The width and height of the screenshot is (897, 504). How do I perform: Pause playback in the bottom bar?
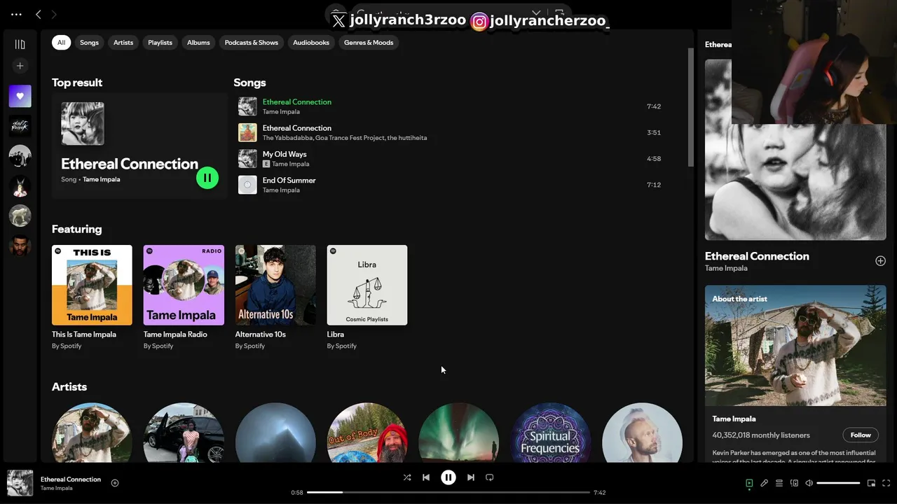pos(448,477)
